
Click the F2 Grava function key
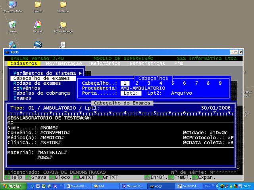click(x=36, y=177)
